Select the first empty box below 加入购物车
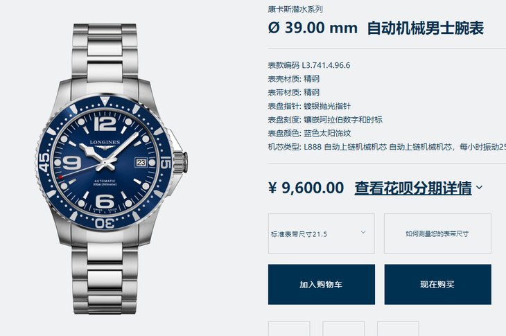Image resolution: width=506 pixels, height=336 pixels. click(x=289, y=328)
